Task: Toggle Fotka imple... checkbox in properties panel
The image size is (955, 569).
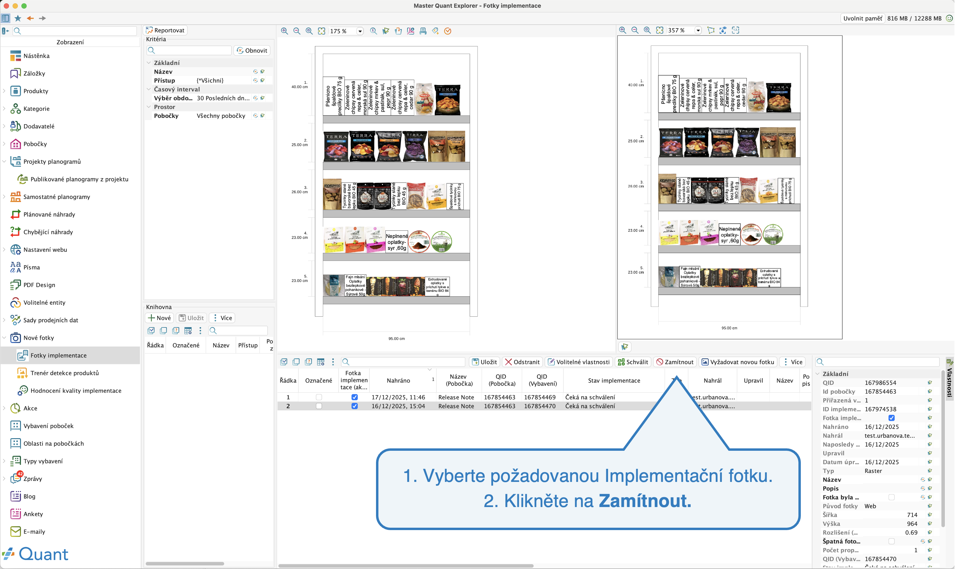Action: (x=892, y=418)
